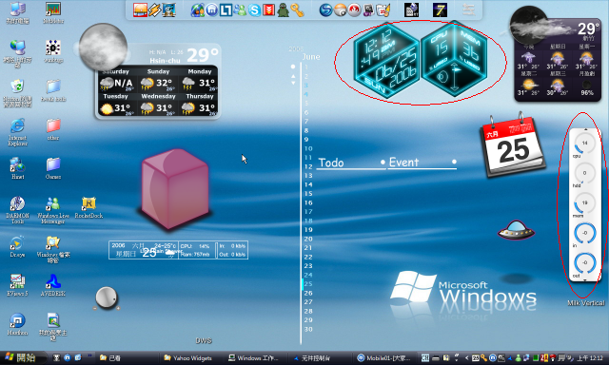Viewport: 609px width, 365px height.
Task: Click the golden key icon in dock
Action: click(x=297, y=10)
